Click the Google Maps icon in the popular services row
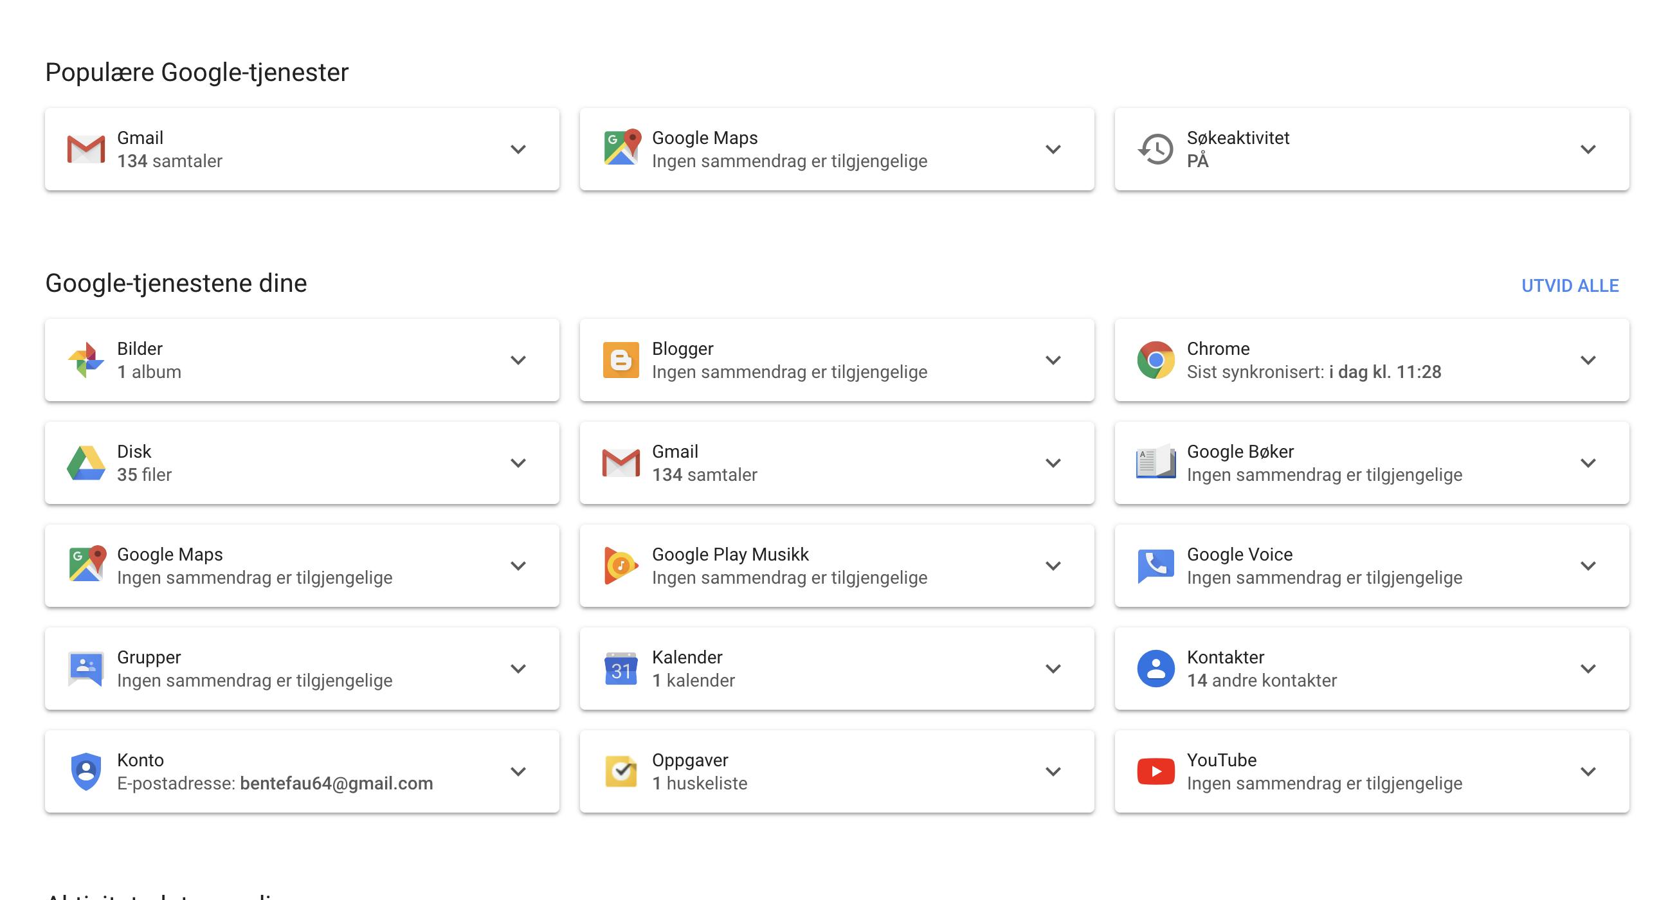The height and width of the screenshot is (900, 1668). coord(622,148)
